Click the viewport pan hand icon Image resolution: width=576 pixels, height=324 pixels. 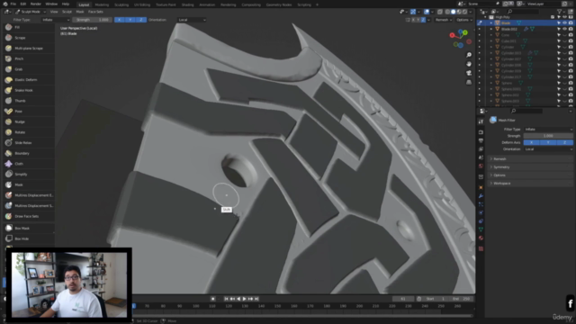pos(469,64)
